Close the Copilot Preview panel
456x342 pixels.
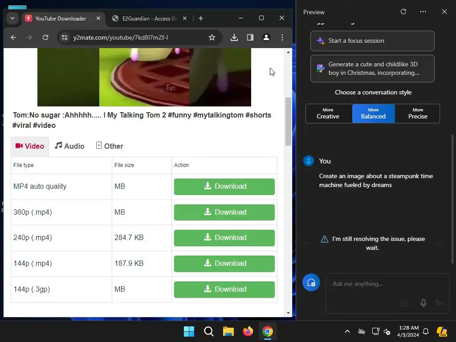pyautogui.click(x=444, y=12)
